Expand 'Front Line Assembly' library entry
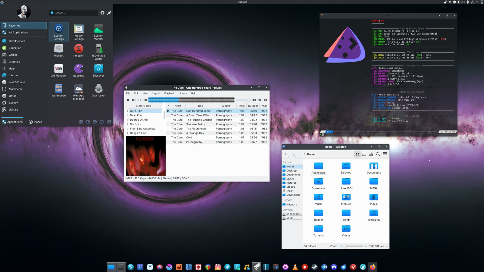Viewport: 484px width, 272px height. coord(128,129)
